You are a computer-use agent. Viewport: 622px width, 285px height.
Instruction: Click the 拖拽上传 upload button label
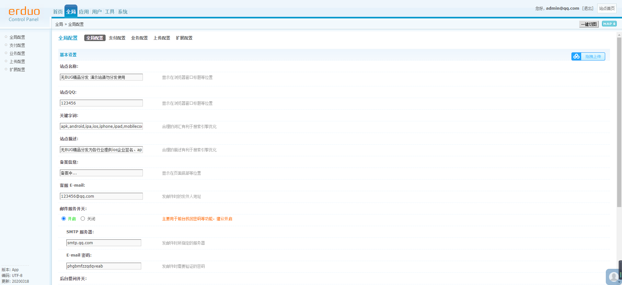click(593, 57)
